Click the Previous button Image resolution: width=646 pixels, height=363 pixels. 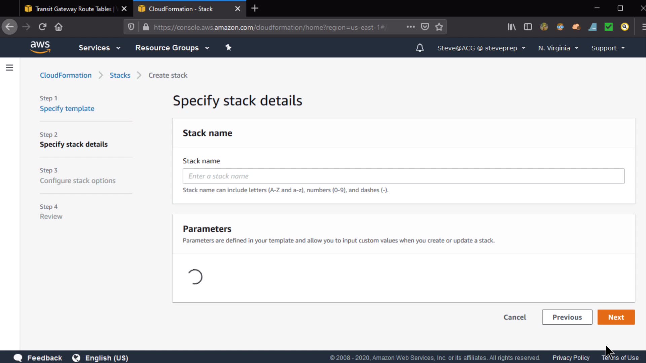[567, 317]
